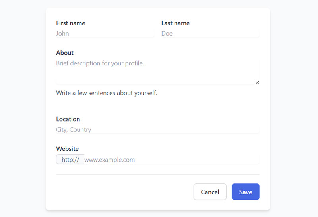The height and width of the screenshot is (217, 318).
Task: Click the Location label
Action: (68, 119)
